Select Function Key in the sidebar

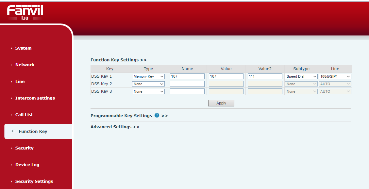coord(33,132)
